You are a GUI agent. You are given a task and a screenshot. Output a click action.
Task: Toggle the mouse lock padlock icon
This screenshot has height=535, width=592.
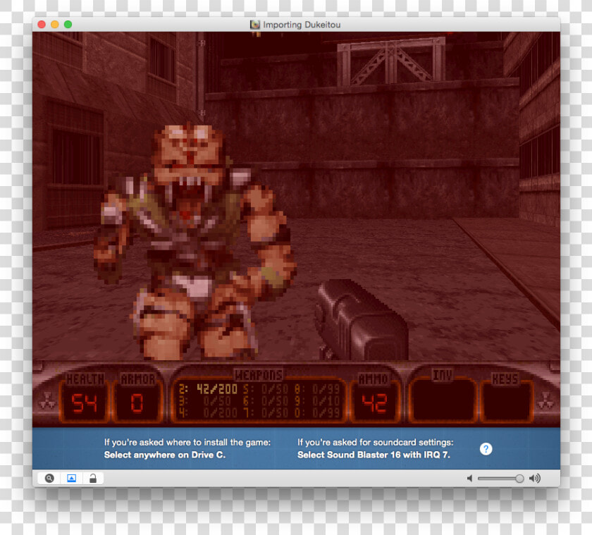[x=93, y=479]
